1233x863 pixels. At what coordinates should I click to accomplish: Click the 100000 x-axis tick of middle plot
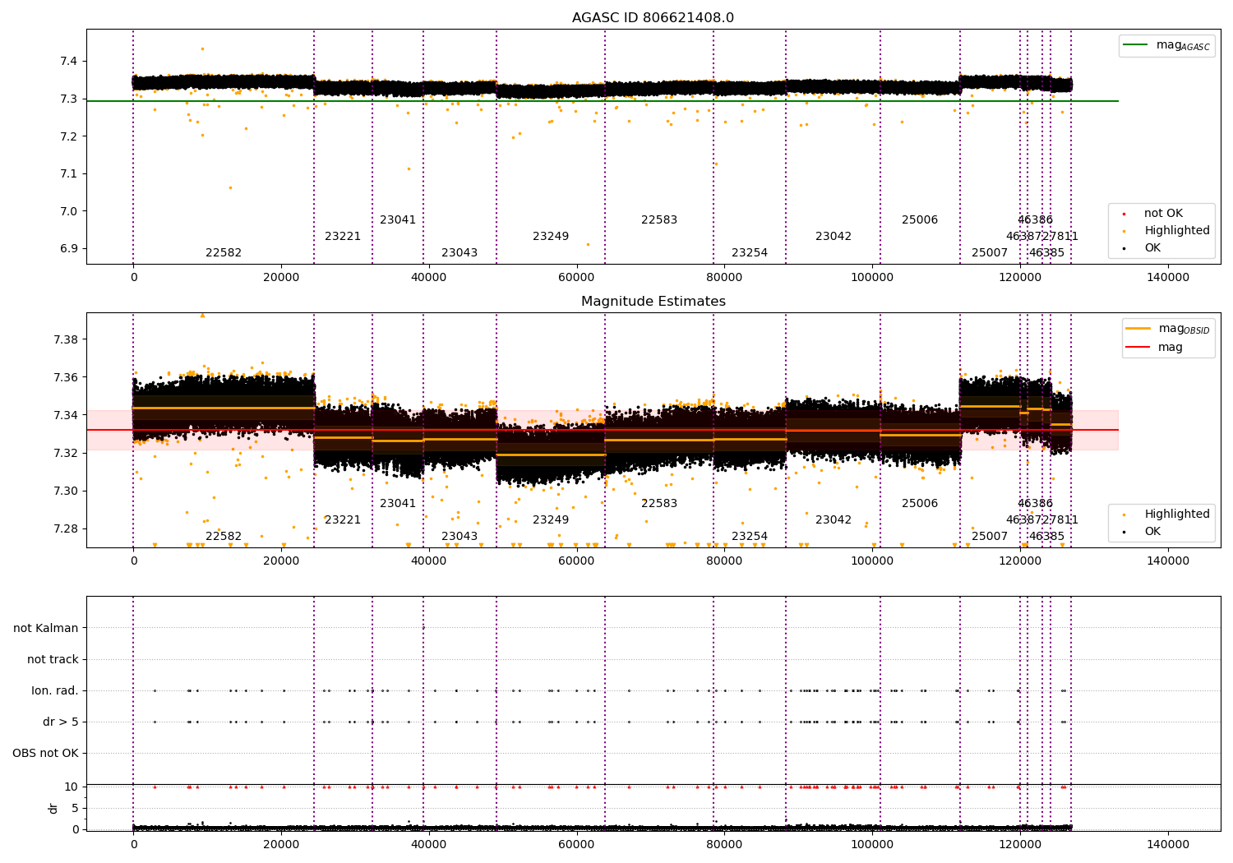[x=872, y=561]
